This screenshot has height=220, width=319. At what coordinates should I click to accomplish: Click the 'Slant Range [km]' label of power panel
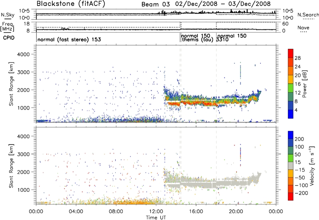pyautogui.click(x=12, y=84)
